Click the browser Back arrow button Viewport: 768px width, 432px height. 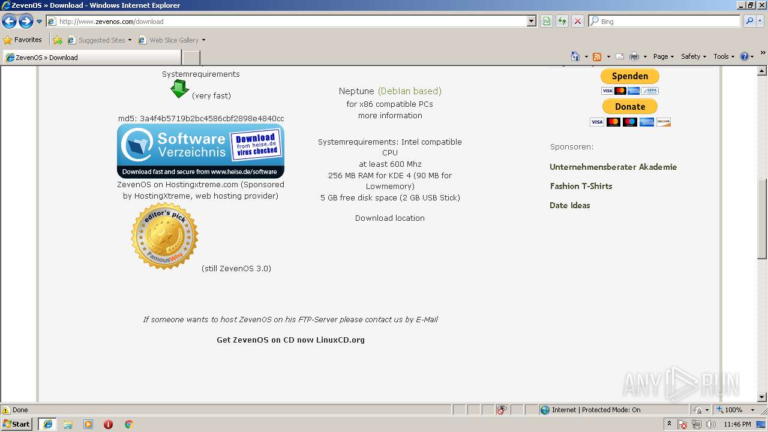pyautogui.click(x=10, y=22)
